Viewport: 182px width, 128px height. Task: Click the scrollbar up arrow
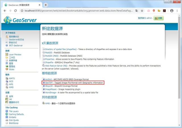pyautogui.click(x=179, y=15)
